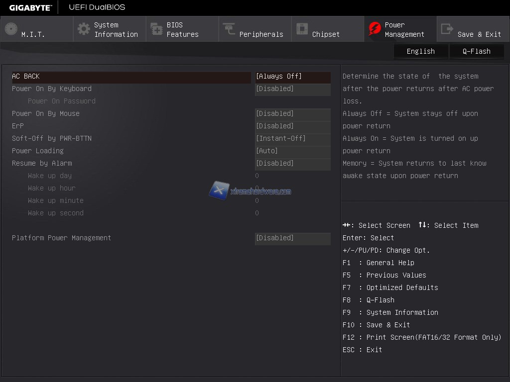Open the AC BACK Always Off option
The width and height of the screenshot is (510, 382).
[x=292, y=76]
